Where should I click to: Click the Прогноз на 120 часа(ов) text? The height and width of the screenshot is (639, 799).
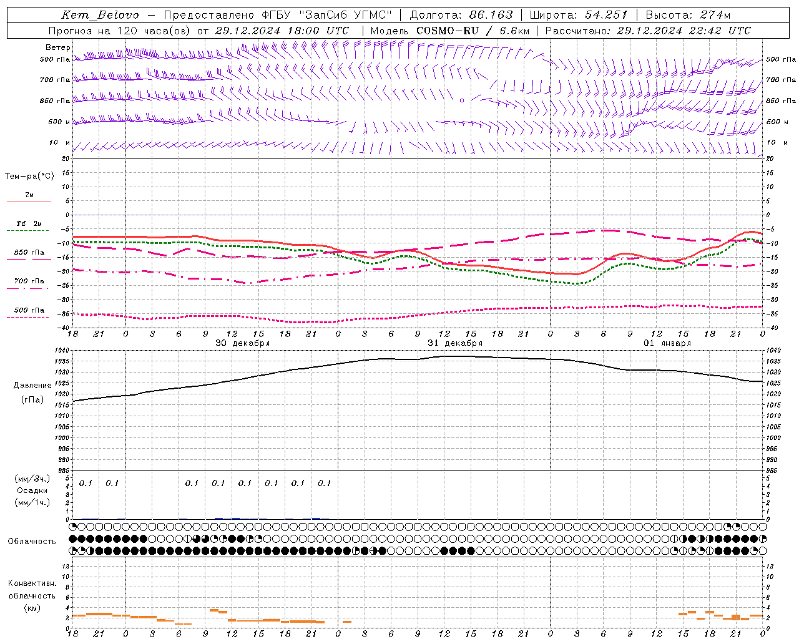(120, 31)
